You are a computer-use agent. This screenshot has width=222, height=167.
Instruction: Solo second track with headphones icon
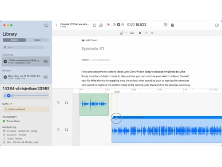click(x=67, y=130)
